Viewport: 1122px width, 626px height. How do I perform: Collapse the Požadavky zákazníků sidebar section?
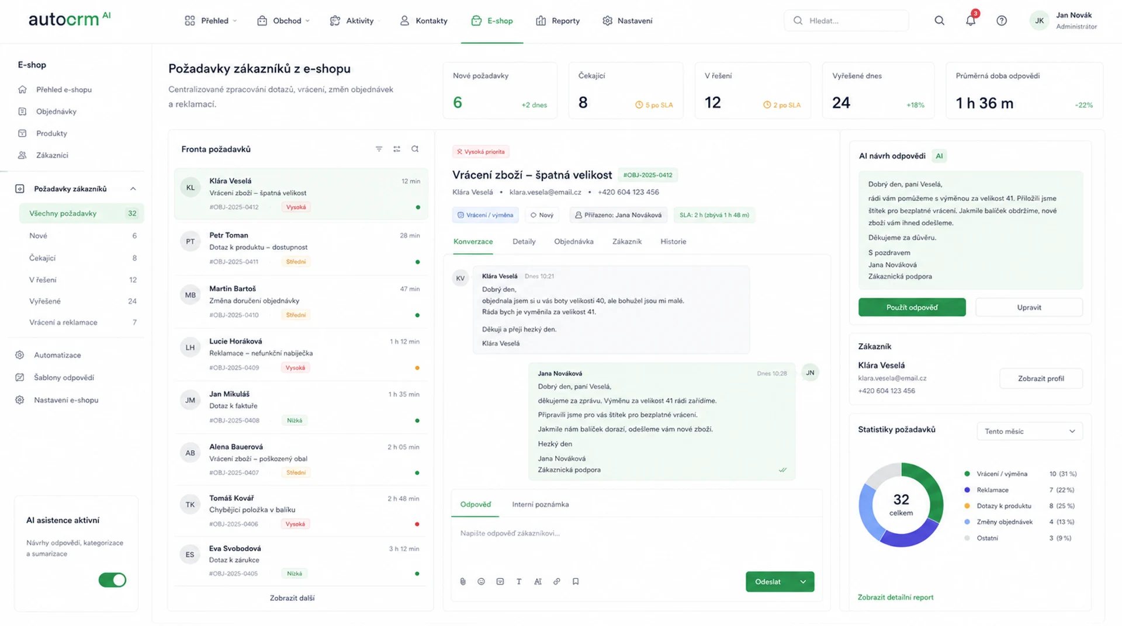click(x=133, y=189)
